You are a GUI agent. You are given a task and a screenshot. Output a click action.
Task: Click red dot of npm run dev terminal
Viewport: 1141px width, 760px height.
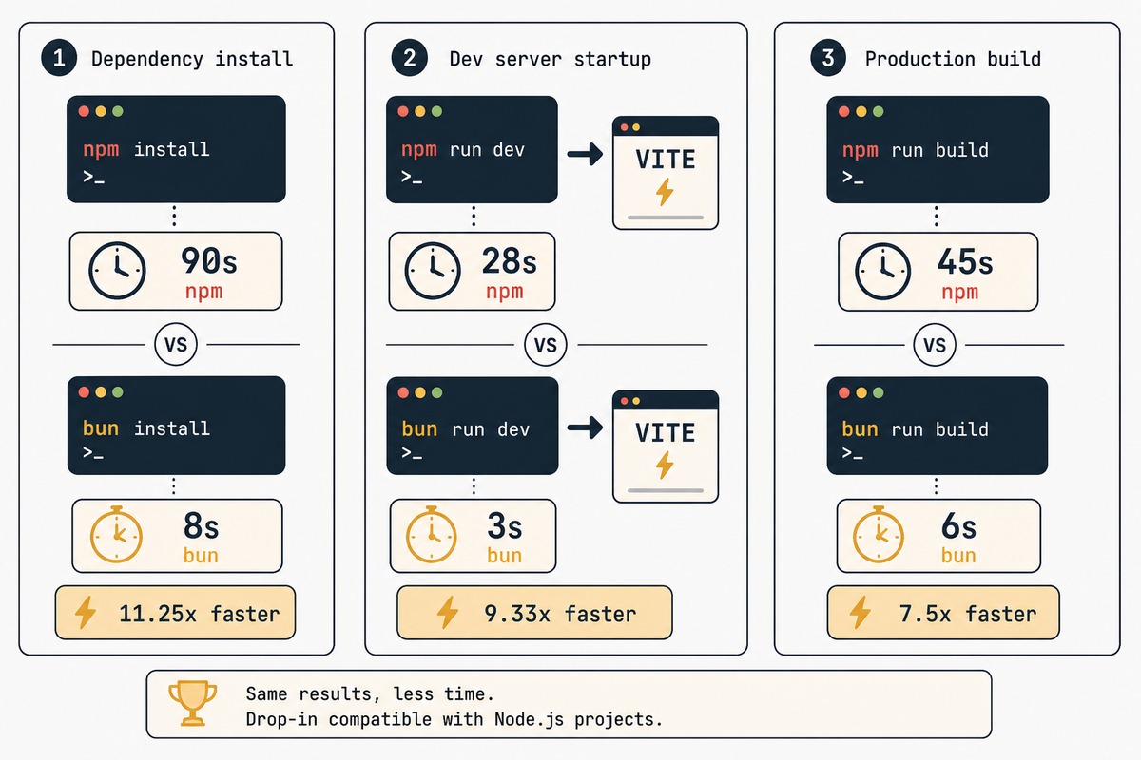coord(403,111)
